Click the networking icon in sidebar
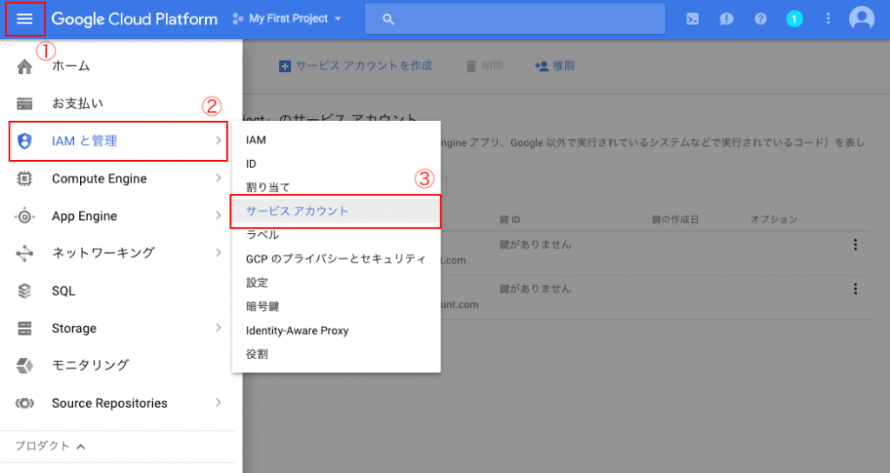 click(x=24, y=253)
